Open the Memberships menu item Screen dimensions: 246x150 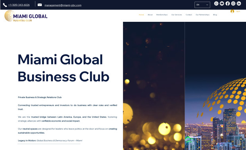(162, 15)
